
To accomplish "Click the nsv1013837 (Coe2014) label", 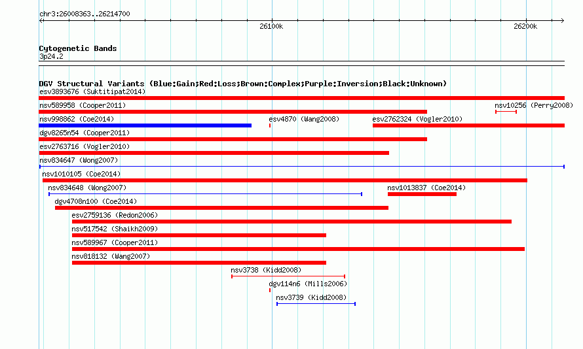I will pos(426,188).
